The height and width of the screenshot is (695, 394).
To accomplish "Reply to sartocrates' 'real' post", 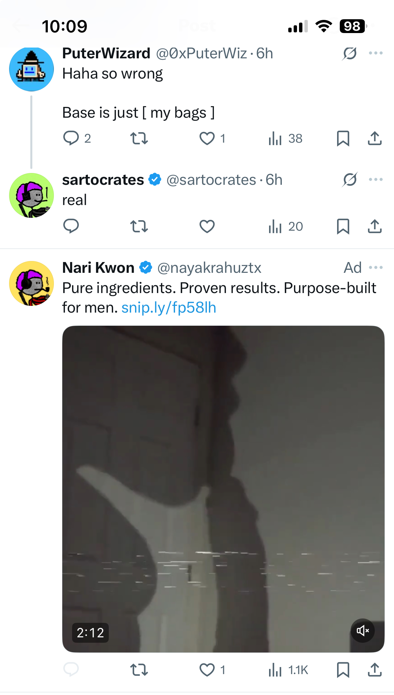I will [x=71, y=226].
